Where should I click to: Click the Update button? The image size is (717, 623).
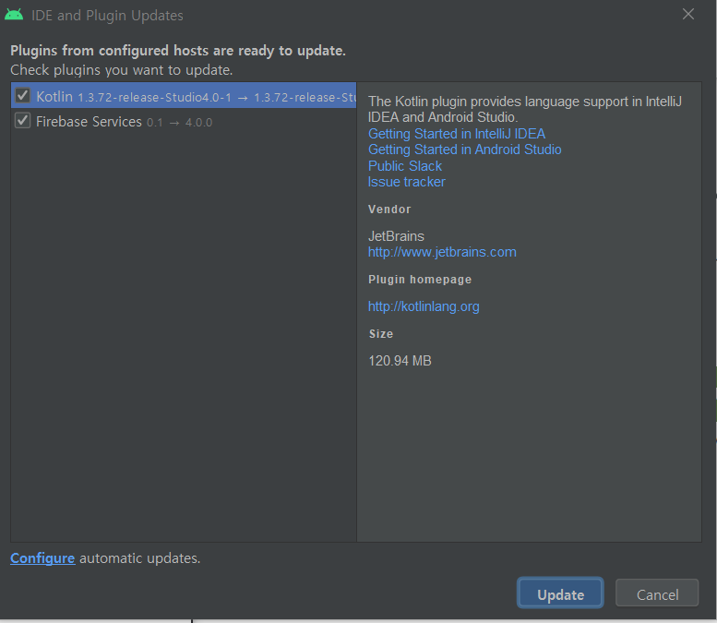click(560, 593)
